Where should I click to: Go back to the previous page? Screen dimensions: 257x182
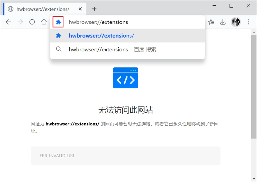click(x=8, y=22)
